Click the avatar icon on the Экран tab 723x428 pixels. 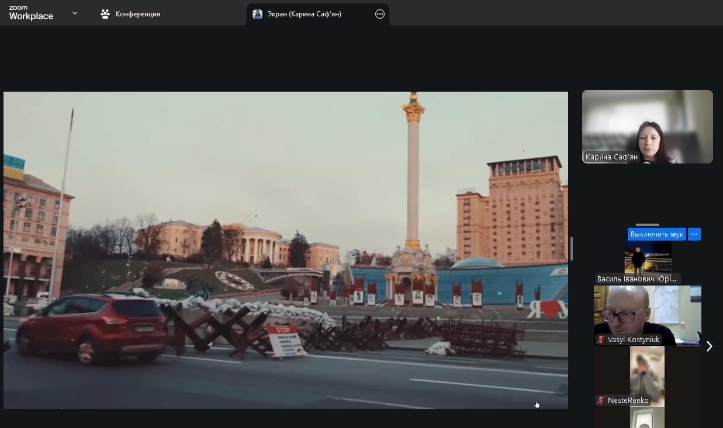click(x=257, y=14)
